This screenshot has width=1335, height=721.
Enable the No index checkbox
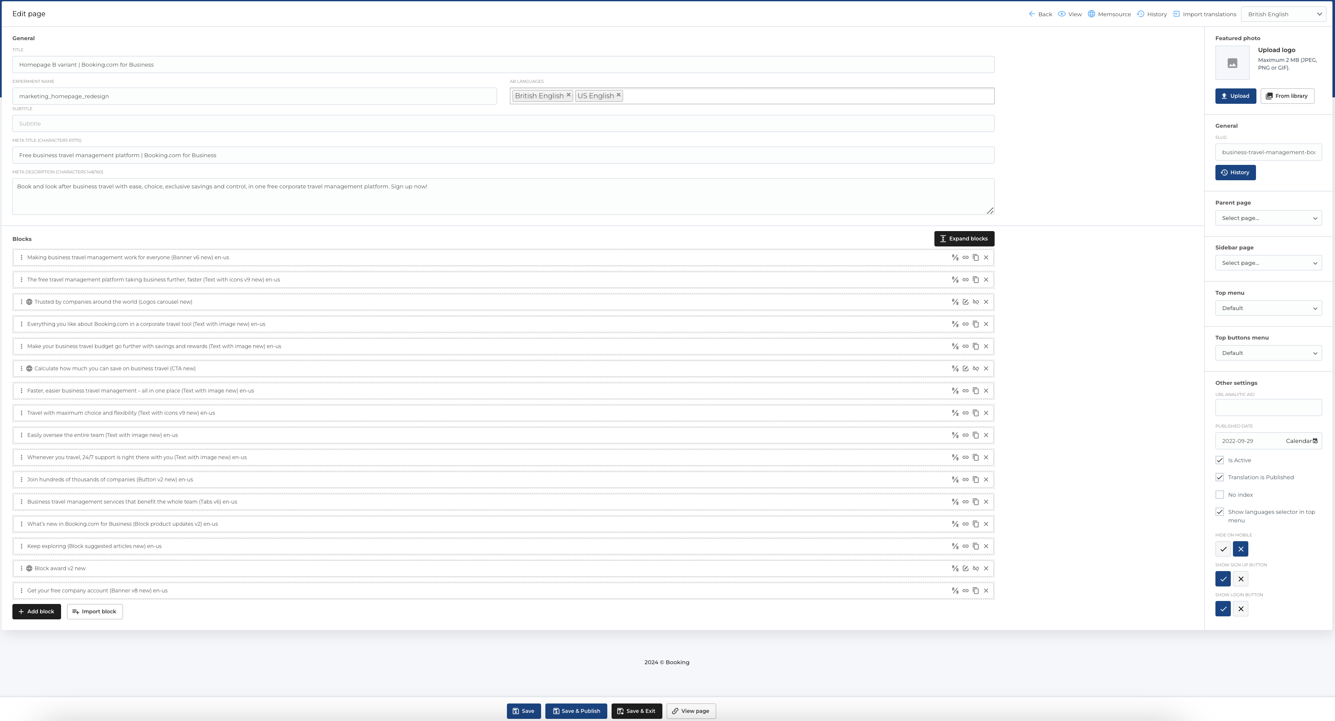point(1220,495)
